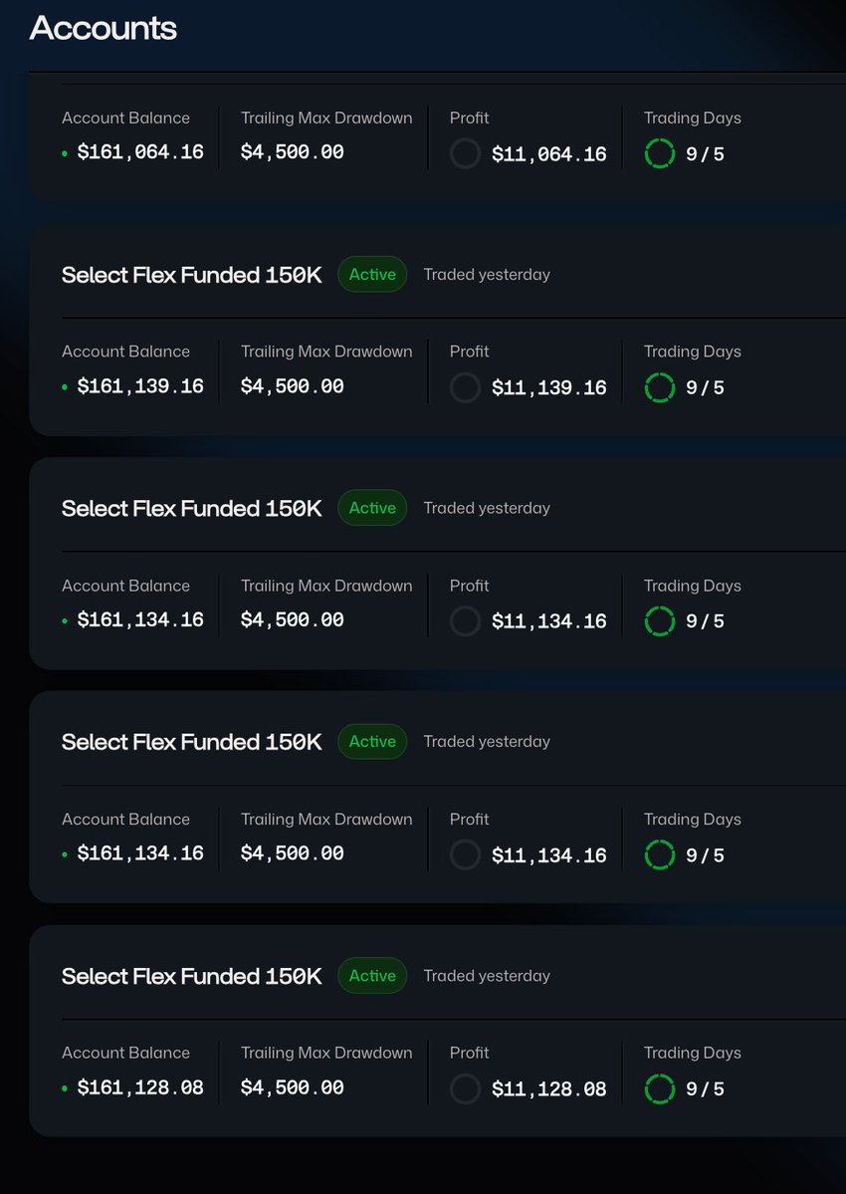Click the green trading days ring for $161,139.16 account
The height and width of the screenshot is (1194, 846).
(x=660, y=387)
